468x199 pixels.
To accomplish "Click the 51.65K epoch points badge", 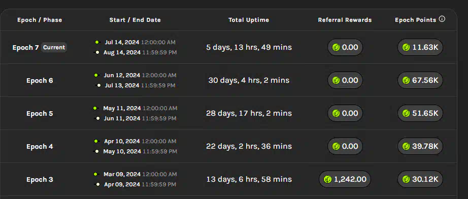I will (x=420, y=113).
